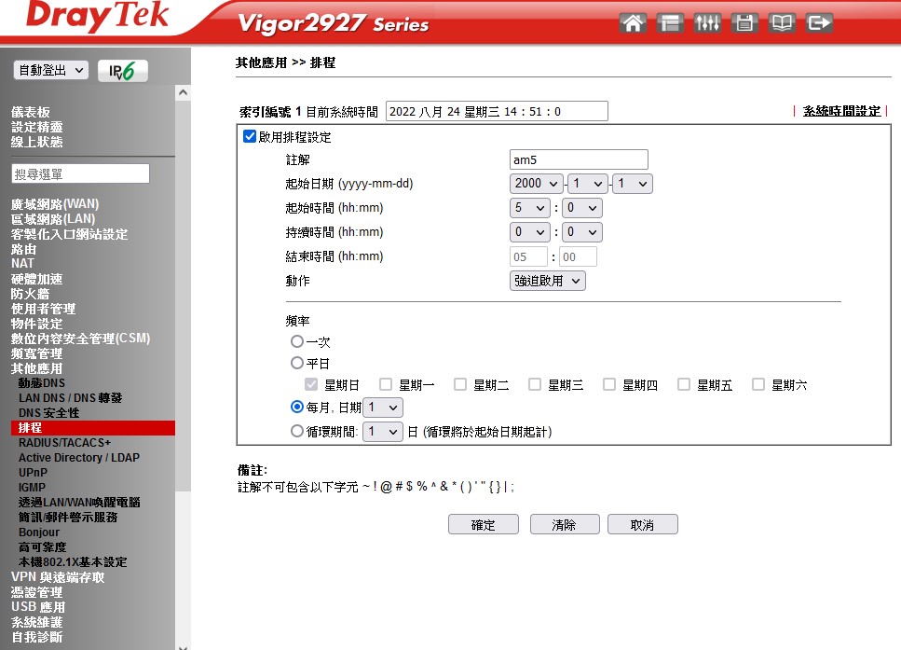The height and width of the screenshot is (650, 901).
Task: Open 憑證管理 menu
Action: (x=36, y=592)
